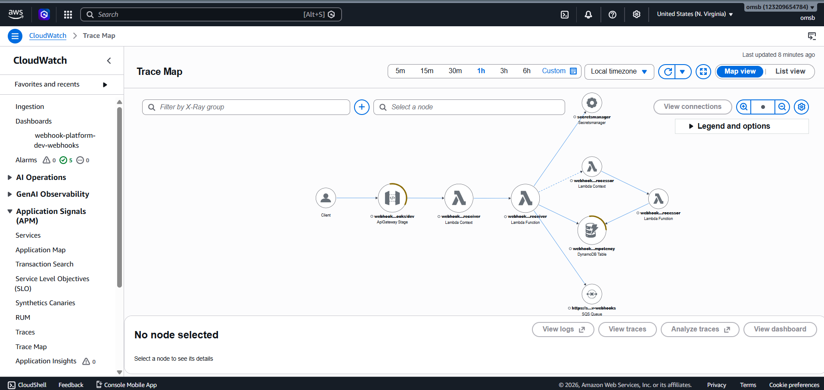Open the omsb account menu
Image resolution: width=824 pixels, height=390 pixels.
(780, 7)
